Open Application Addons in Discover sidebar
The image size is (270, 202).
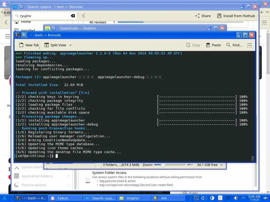(x=42, y=176)
